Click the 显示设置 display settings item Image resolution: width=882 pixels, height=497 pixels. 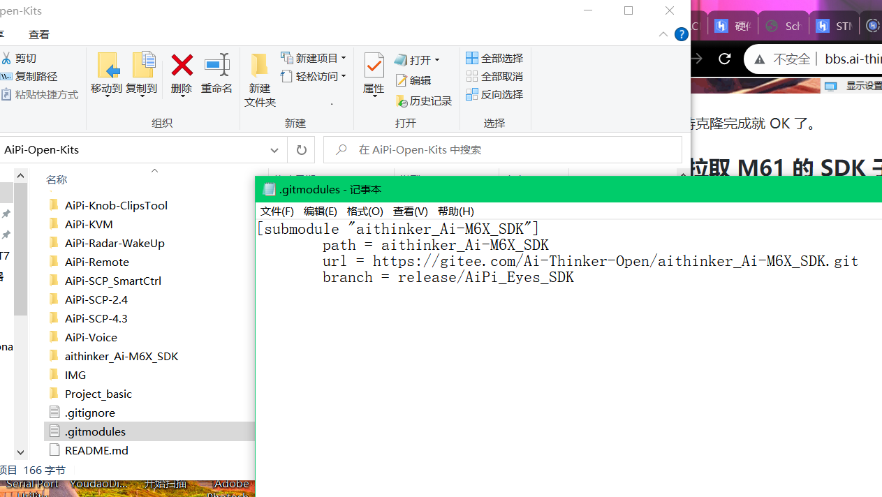pyautogui.click(x=853, y=86)
